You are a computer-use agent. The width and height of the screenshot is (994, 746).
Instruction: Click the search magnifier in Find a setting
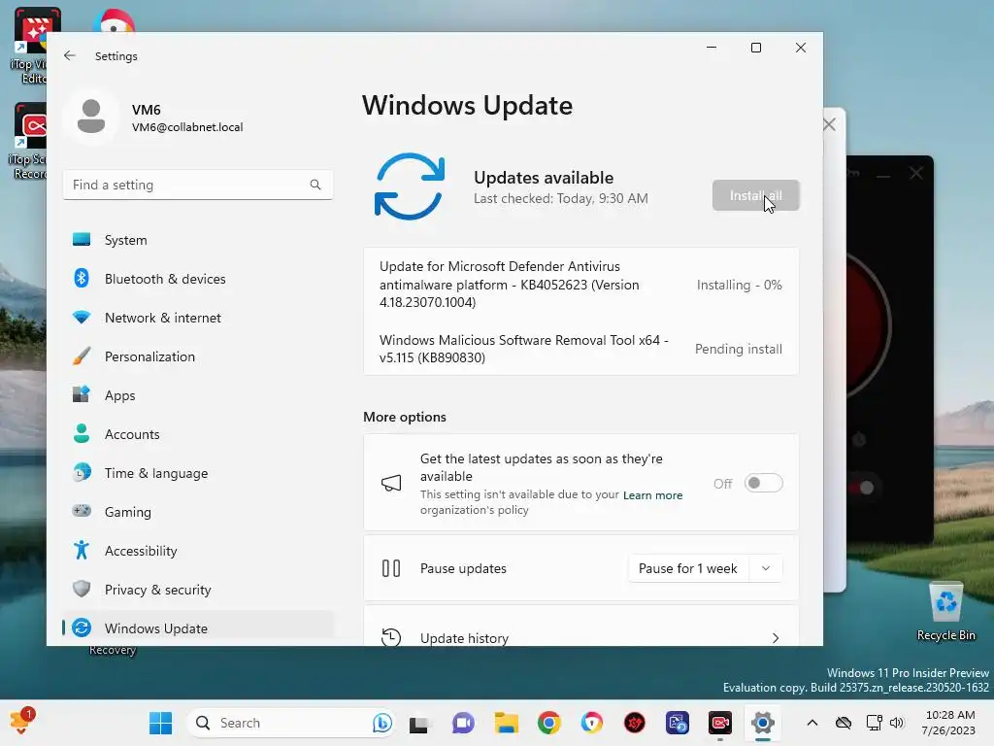(315, 185)
